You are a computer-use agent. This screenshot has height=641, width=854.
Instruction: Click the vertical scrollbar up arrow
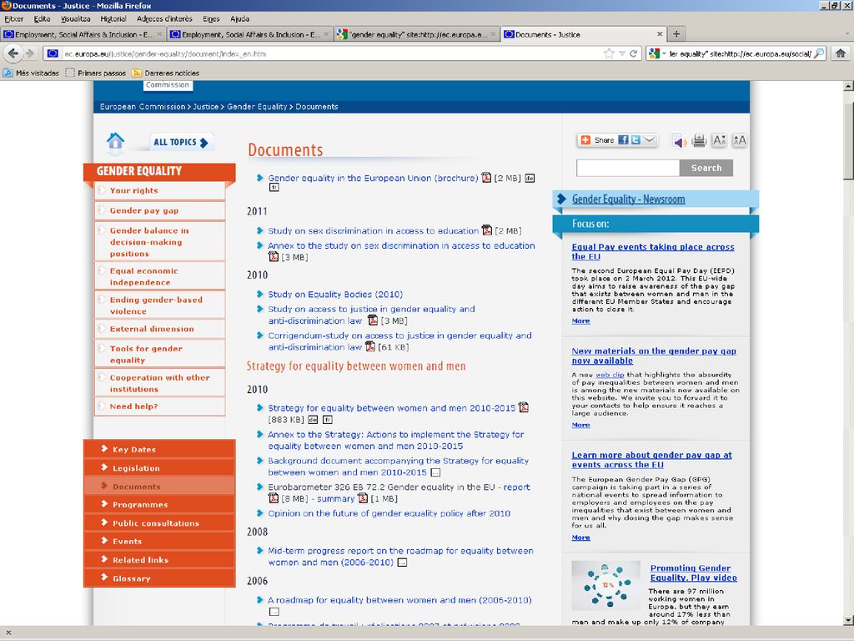pos(848,86)
